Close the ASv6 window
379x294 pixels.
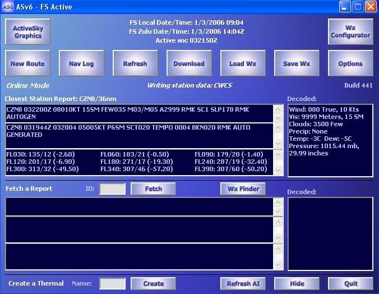371,7
